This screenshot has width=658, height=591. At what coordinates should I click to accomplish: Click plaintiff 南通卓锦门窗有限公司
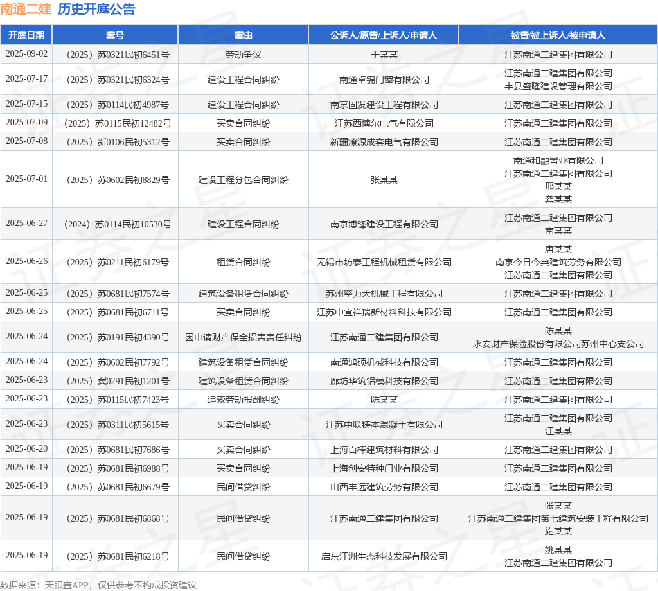tap(384, 80)
